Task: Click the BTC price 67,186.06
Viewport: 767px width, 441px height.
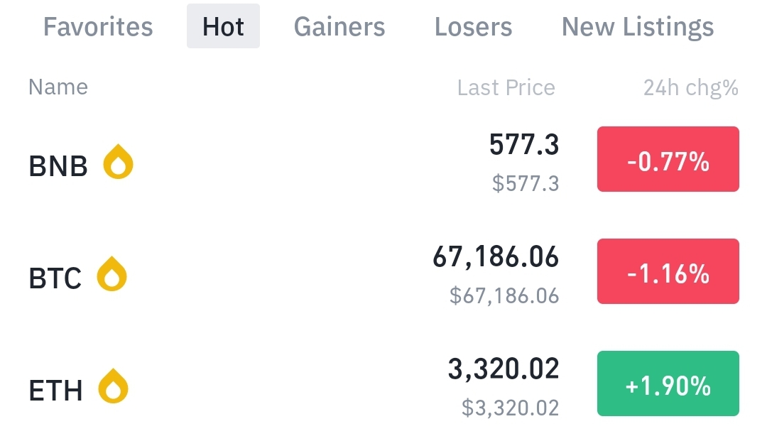Action: 496,257
